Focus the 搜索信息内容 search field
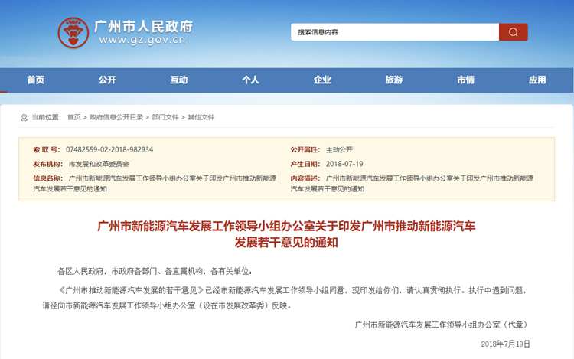The image size is (574, 359). (394, 32)
